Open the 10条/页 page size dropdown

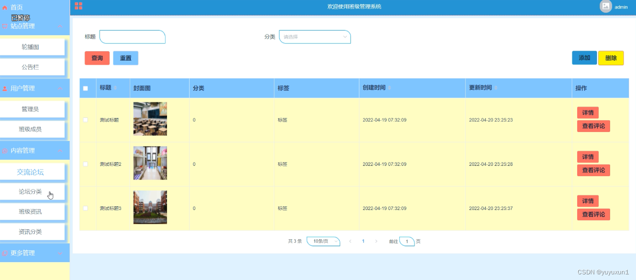tap(323, 241)
